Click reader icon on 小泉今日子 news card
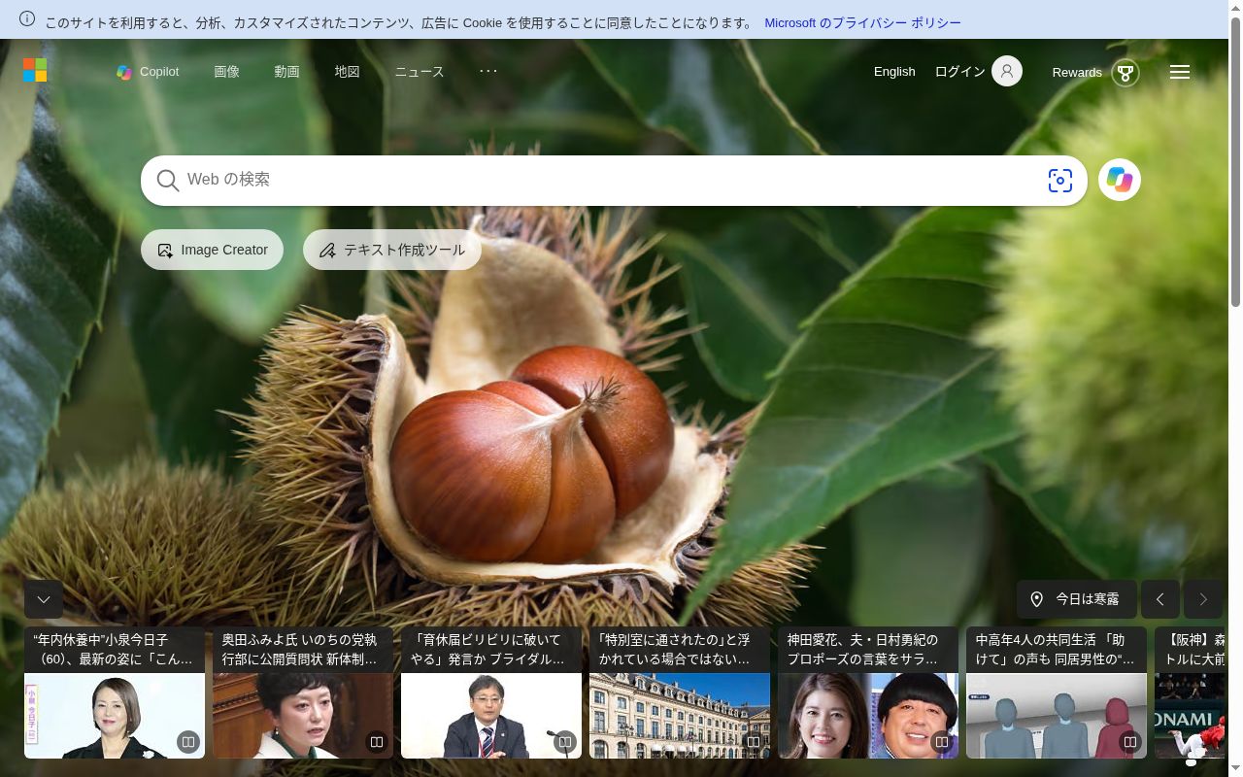Image resolution: width=1243 pixels, height=777 pixels. [x=188, y=742]
